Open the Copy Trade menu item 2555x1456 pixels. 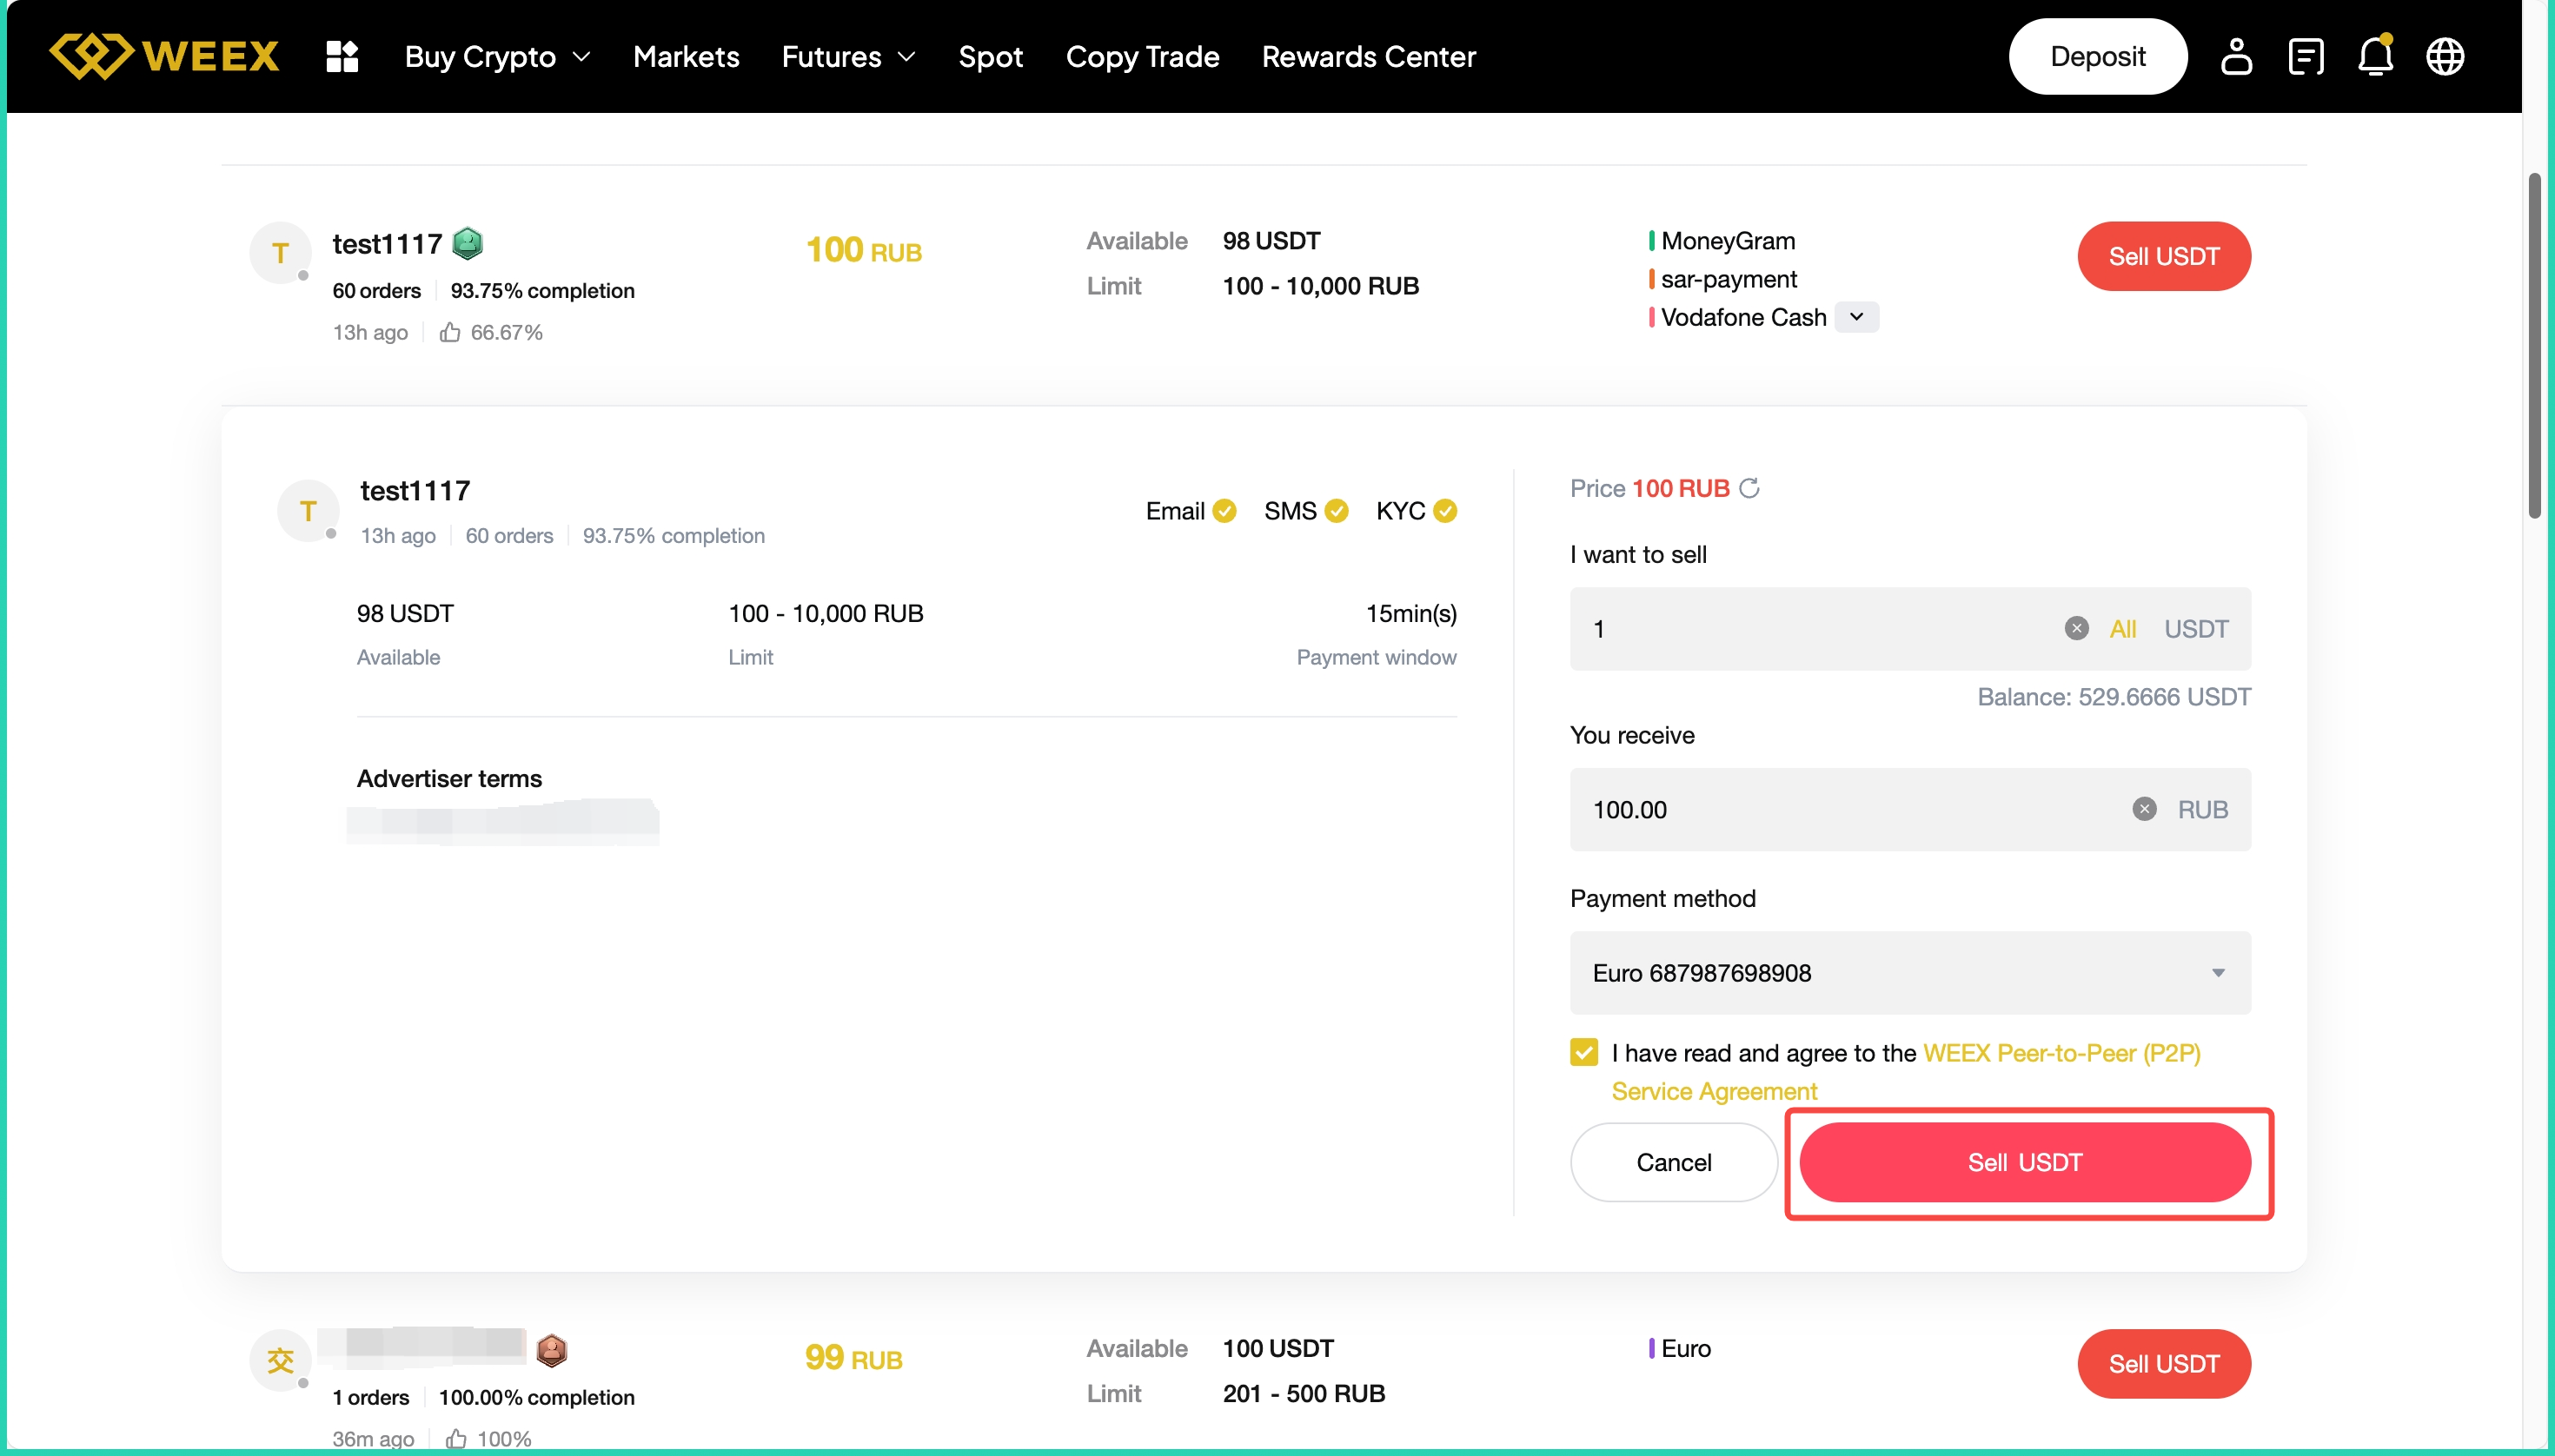[1143, 56]
